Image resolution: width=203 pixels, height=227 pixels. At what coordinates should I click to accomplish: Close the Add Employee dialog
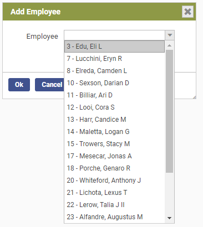pyautogui.click(x=187, y=12)
